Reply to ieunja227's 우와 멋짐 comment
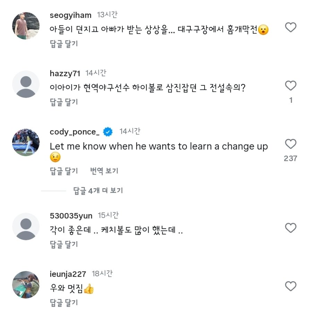This screenshot has width=312, height=321. pyautogui.click(x=64, y=303)
